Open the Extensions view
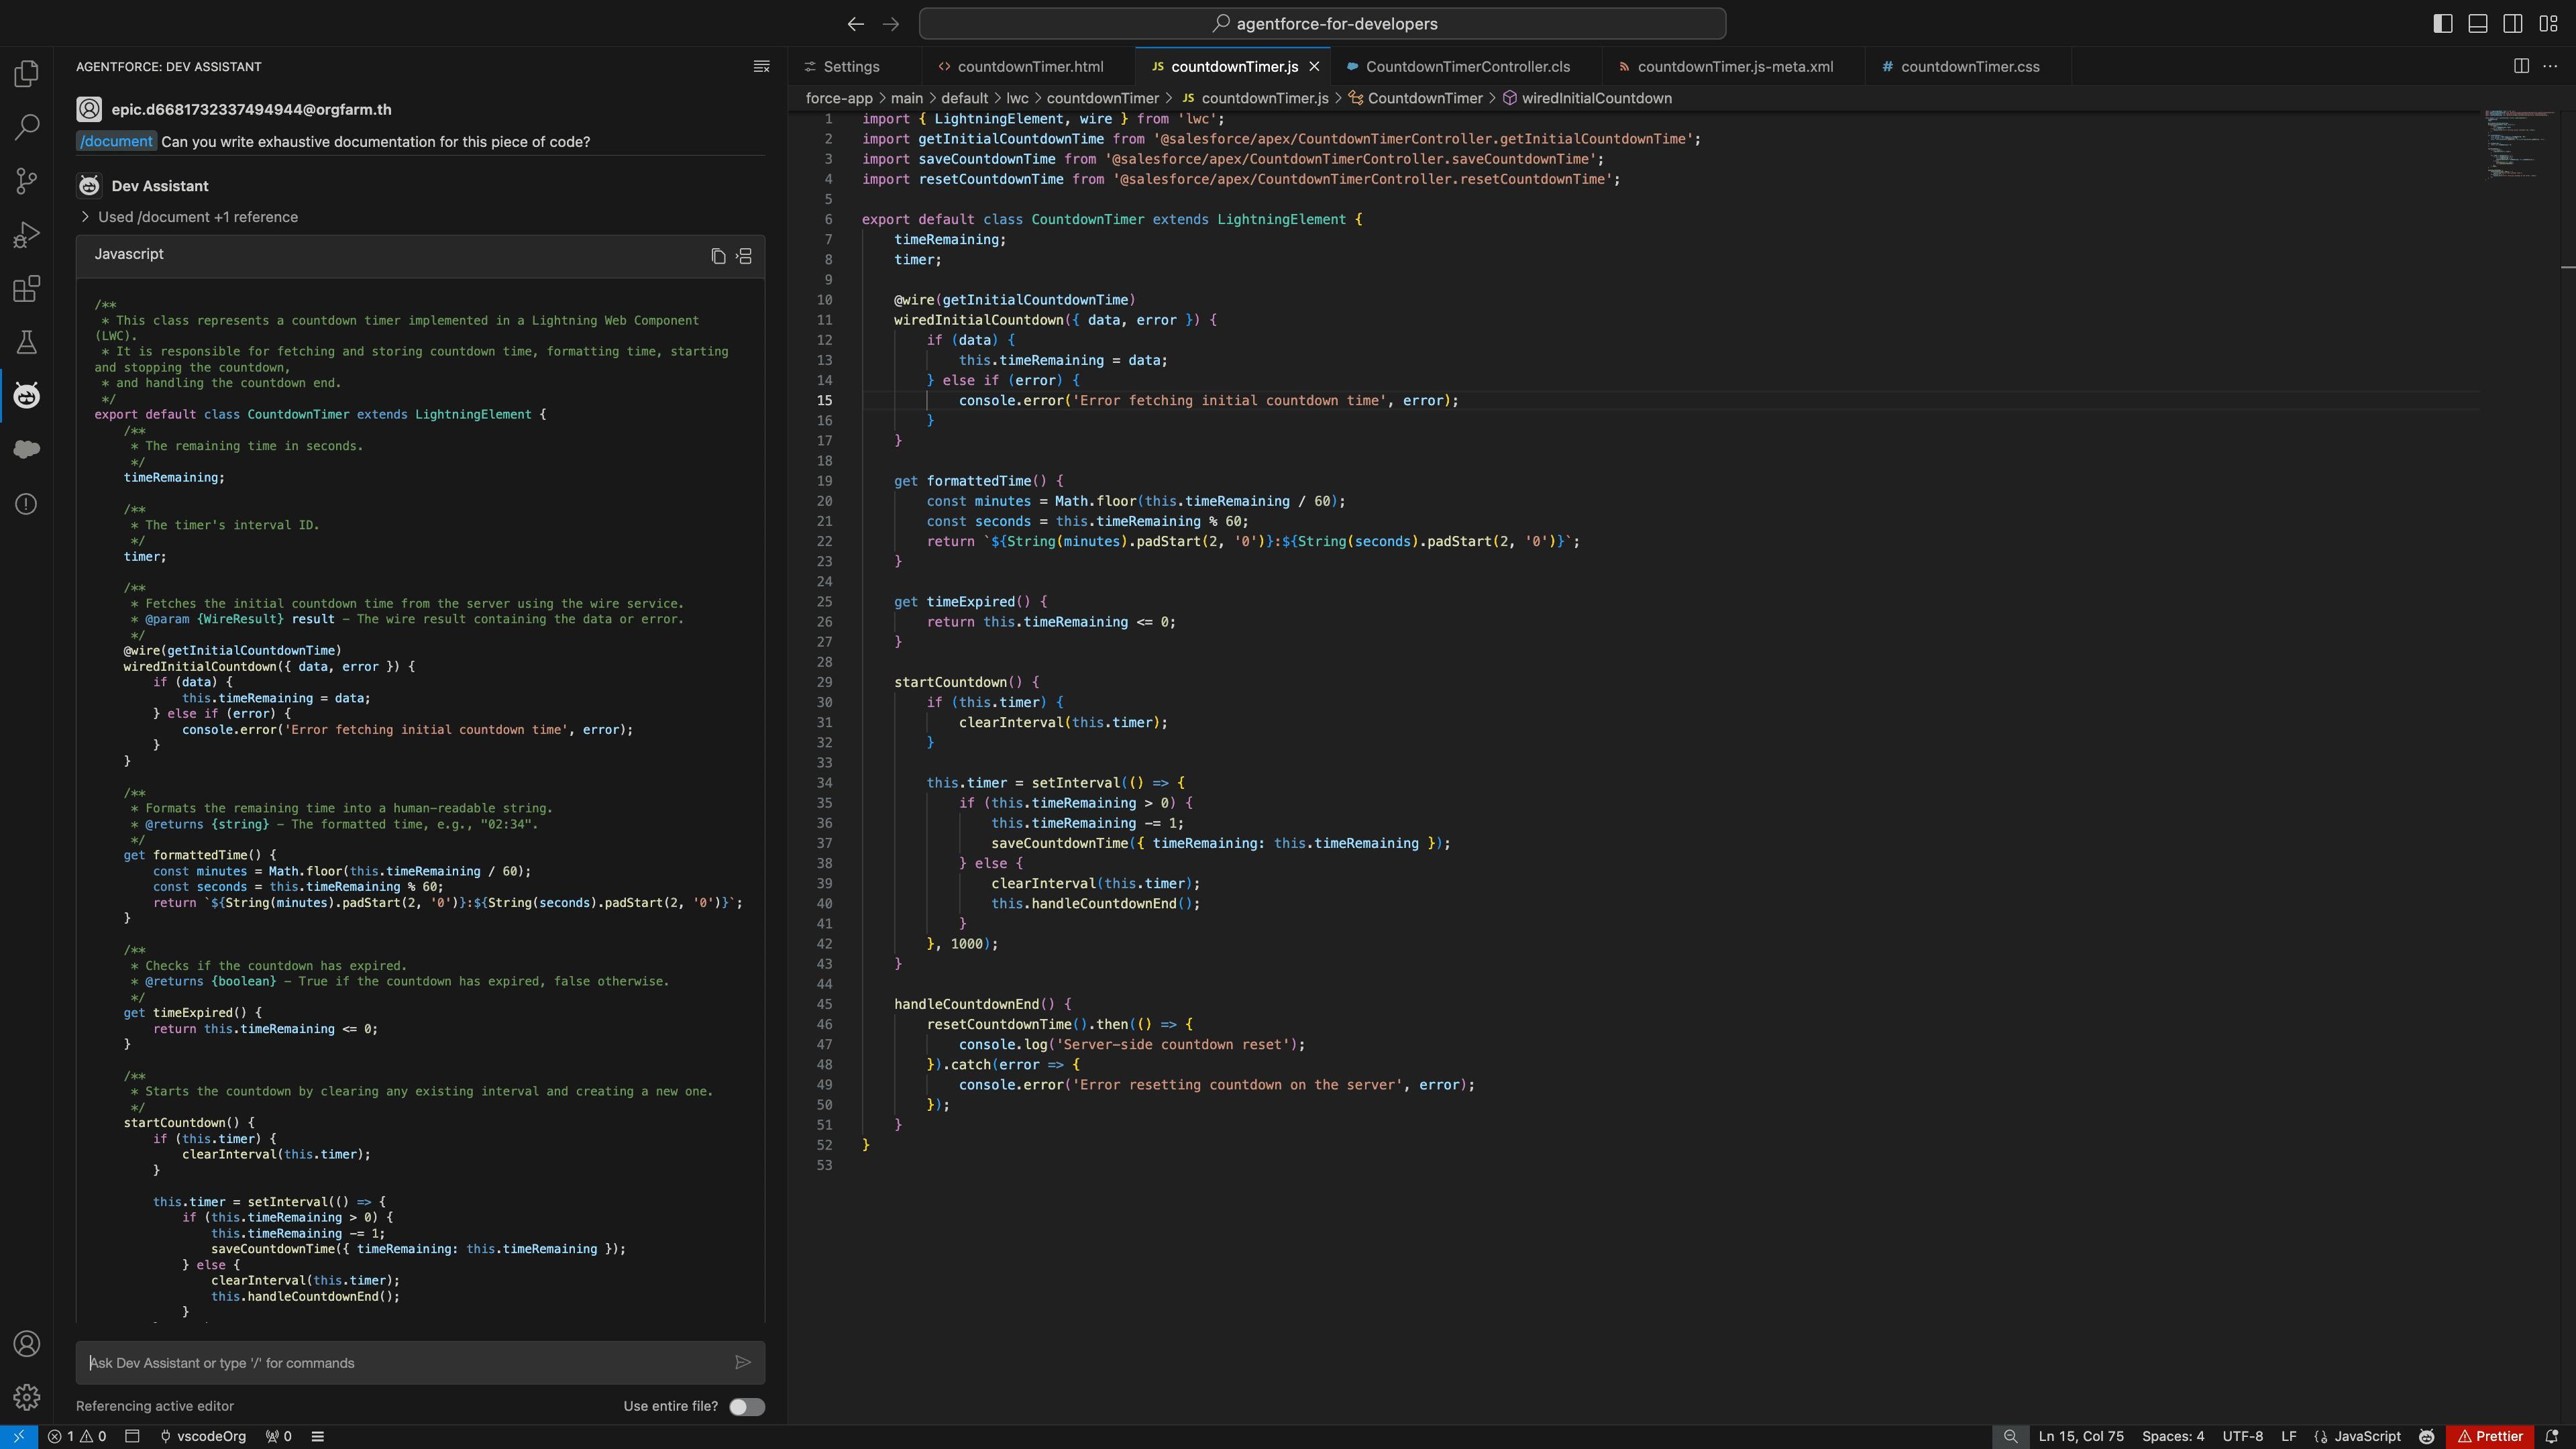Screen dimensions: 2576x1449 click(x=27, y=289)
